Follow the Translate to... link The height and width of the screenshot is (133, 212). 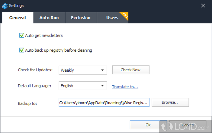[x=125, y=87]
